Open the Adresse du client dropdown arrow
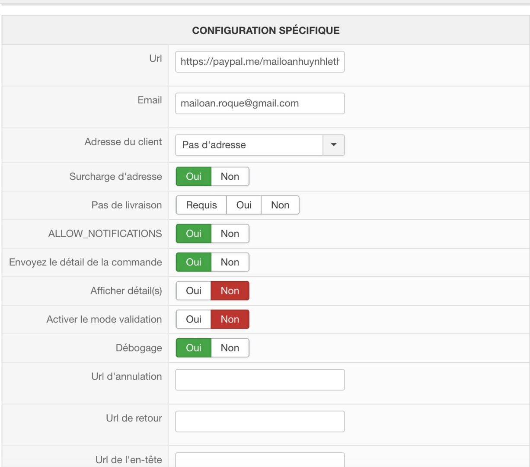The width and height of the screenshot is (530, 467). [333, 145]
